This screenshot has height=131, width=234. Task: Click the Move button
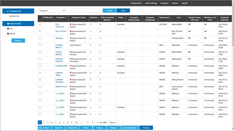pos(86,128)
